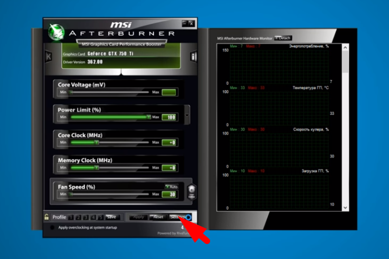Click the Power Limit slider handle
Image resolution: width=389 pixels, height=259 pixels.
(x=148, y=117)
